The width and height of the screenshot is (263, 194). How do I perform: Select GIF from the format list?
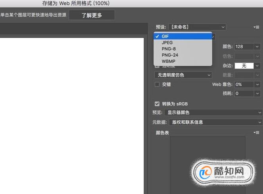183,36
